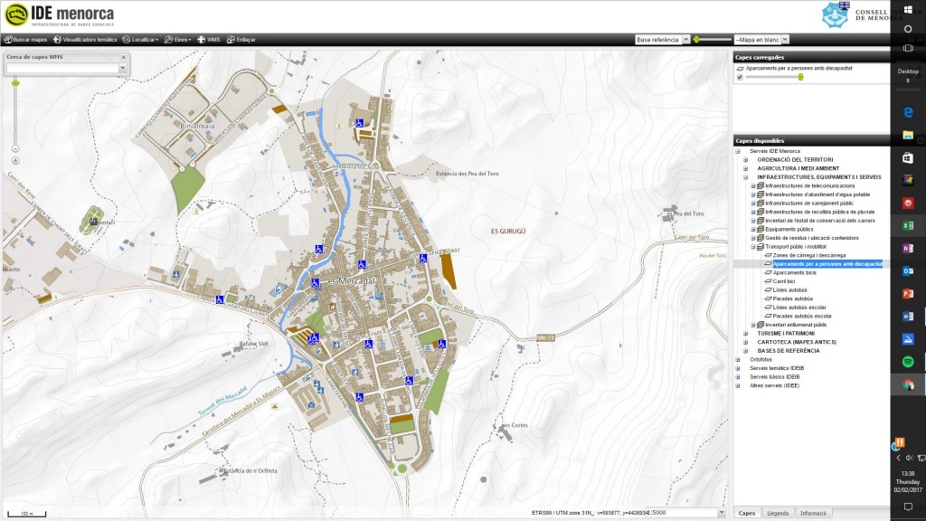Click the Aparcaments layer name in Capes carregades
The width and height of the screenshot is (926, 521).
[798, 69]
